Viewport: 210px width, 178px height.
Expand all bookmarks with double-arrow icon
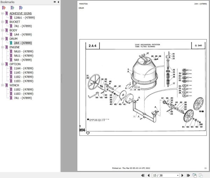55,2
